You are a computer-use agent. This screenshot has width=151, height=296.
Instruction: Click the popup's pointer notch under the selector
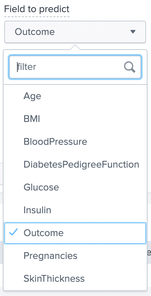[75, 47]
